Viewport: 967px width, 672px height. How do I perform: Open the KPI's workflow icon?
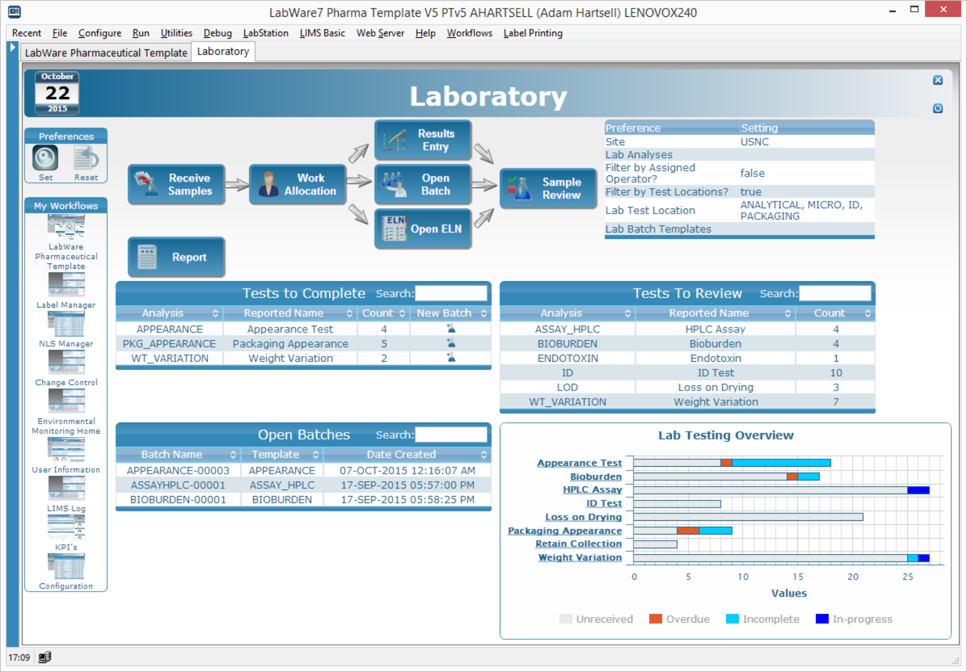[x=66, y=527]
